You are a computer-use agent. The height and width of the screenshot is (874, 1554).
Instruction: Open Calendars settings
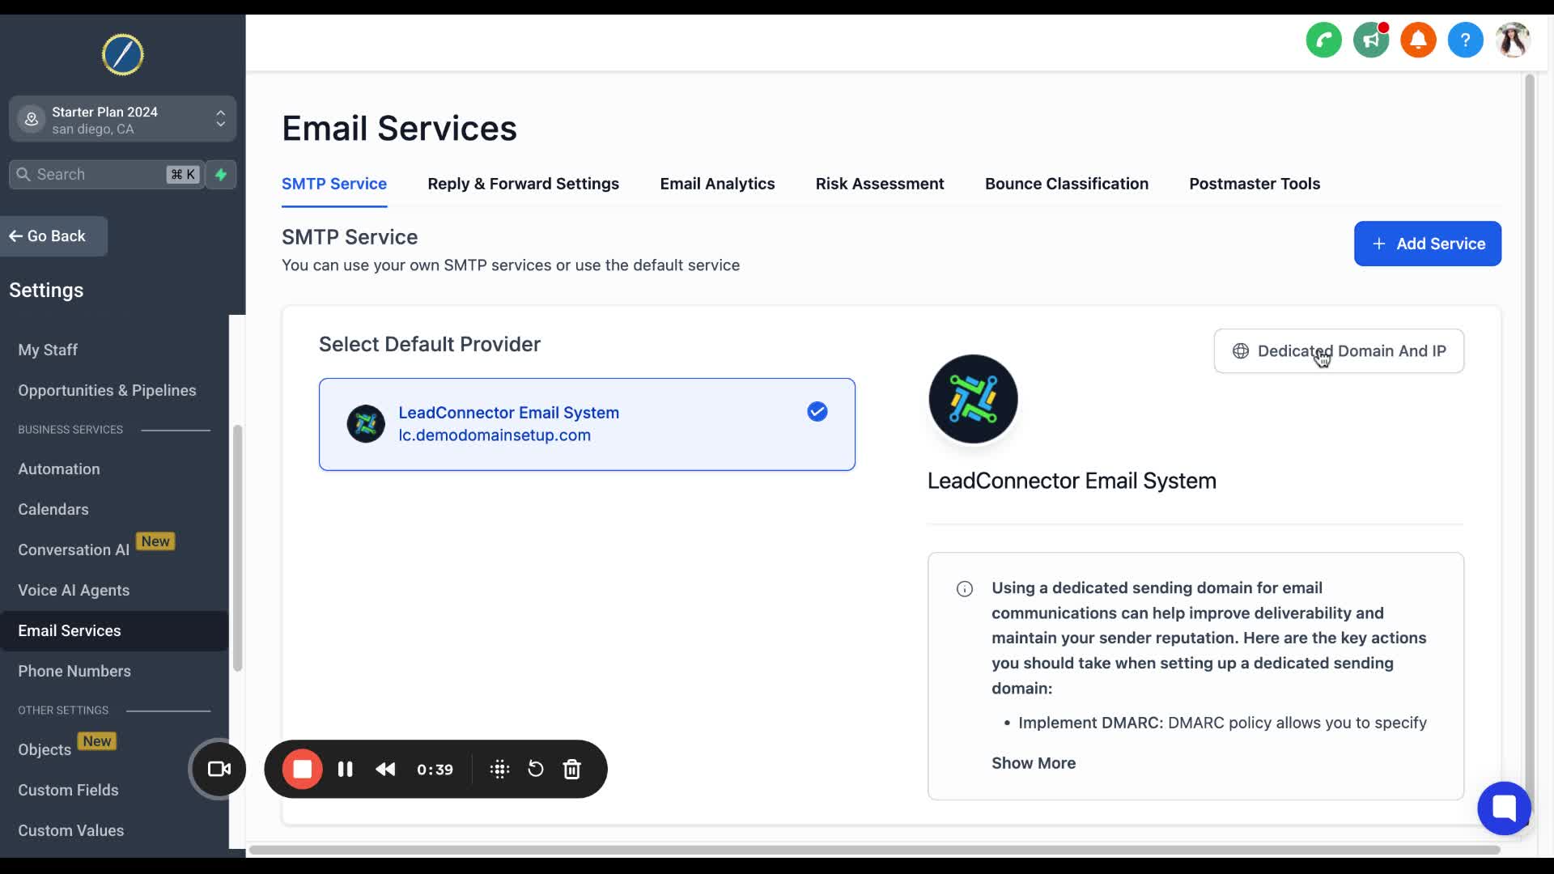53,509
